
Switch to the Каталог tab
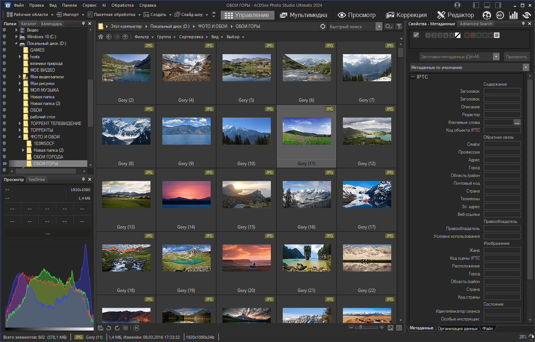tap(29, 24)
